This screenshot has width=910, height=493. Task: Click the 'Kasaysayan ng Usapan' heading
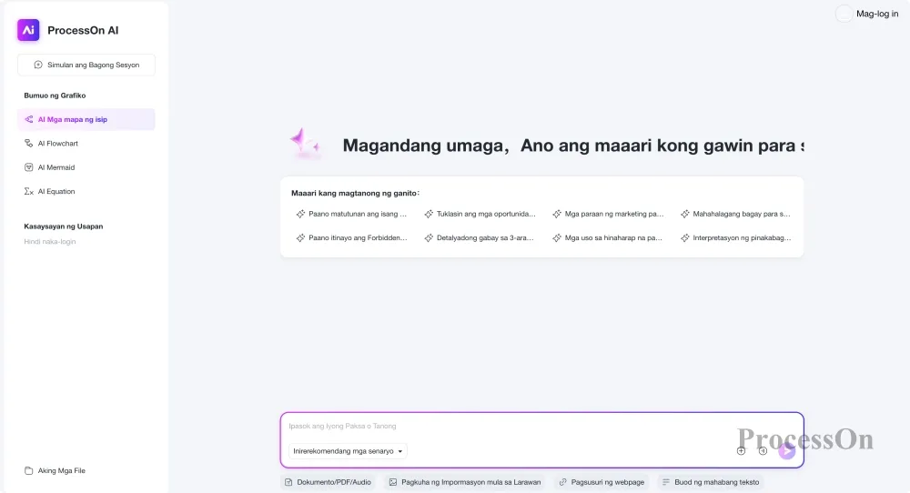(x=64, y=226)
